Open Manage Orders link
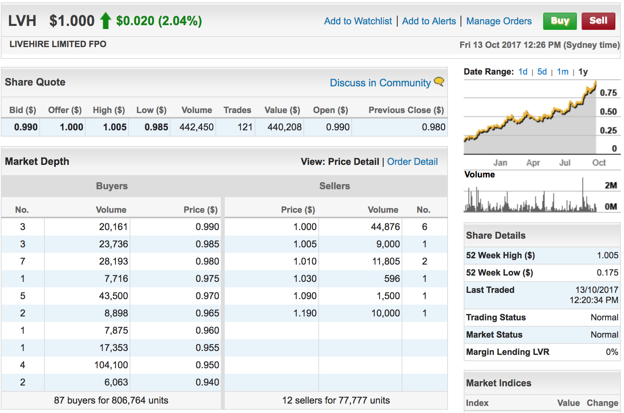The height and width of the screenshot is (413, 624). click(x=499, y=21)
